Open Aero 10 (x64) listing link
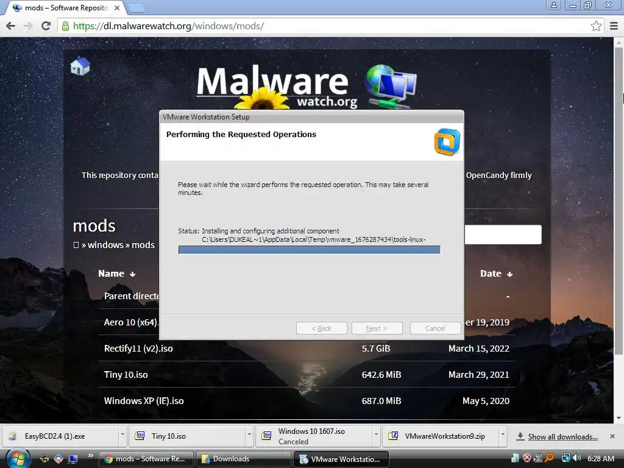 (x=131, y=322)
